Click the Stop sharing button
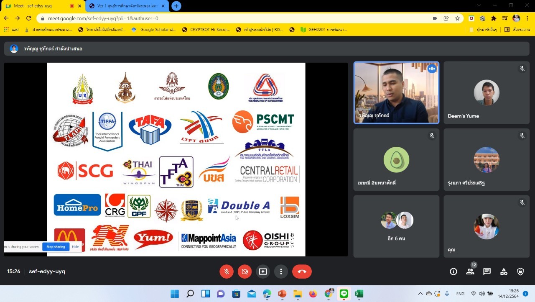Viewport: 535px width, 302px height. coord(56,247)
